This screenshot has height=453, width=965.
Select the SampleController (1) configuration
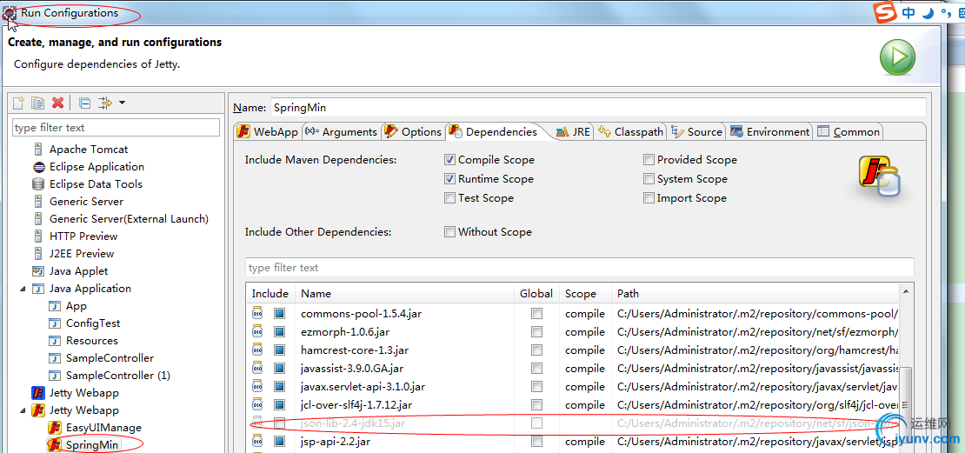118,376
